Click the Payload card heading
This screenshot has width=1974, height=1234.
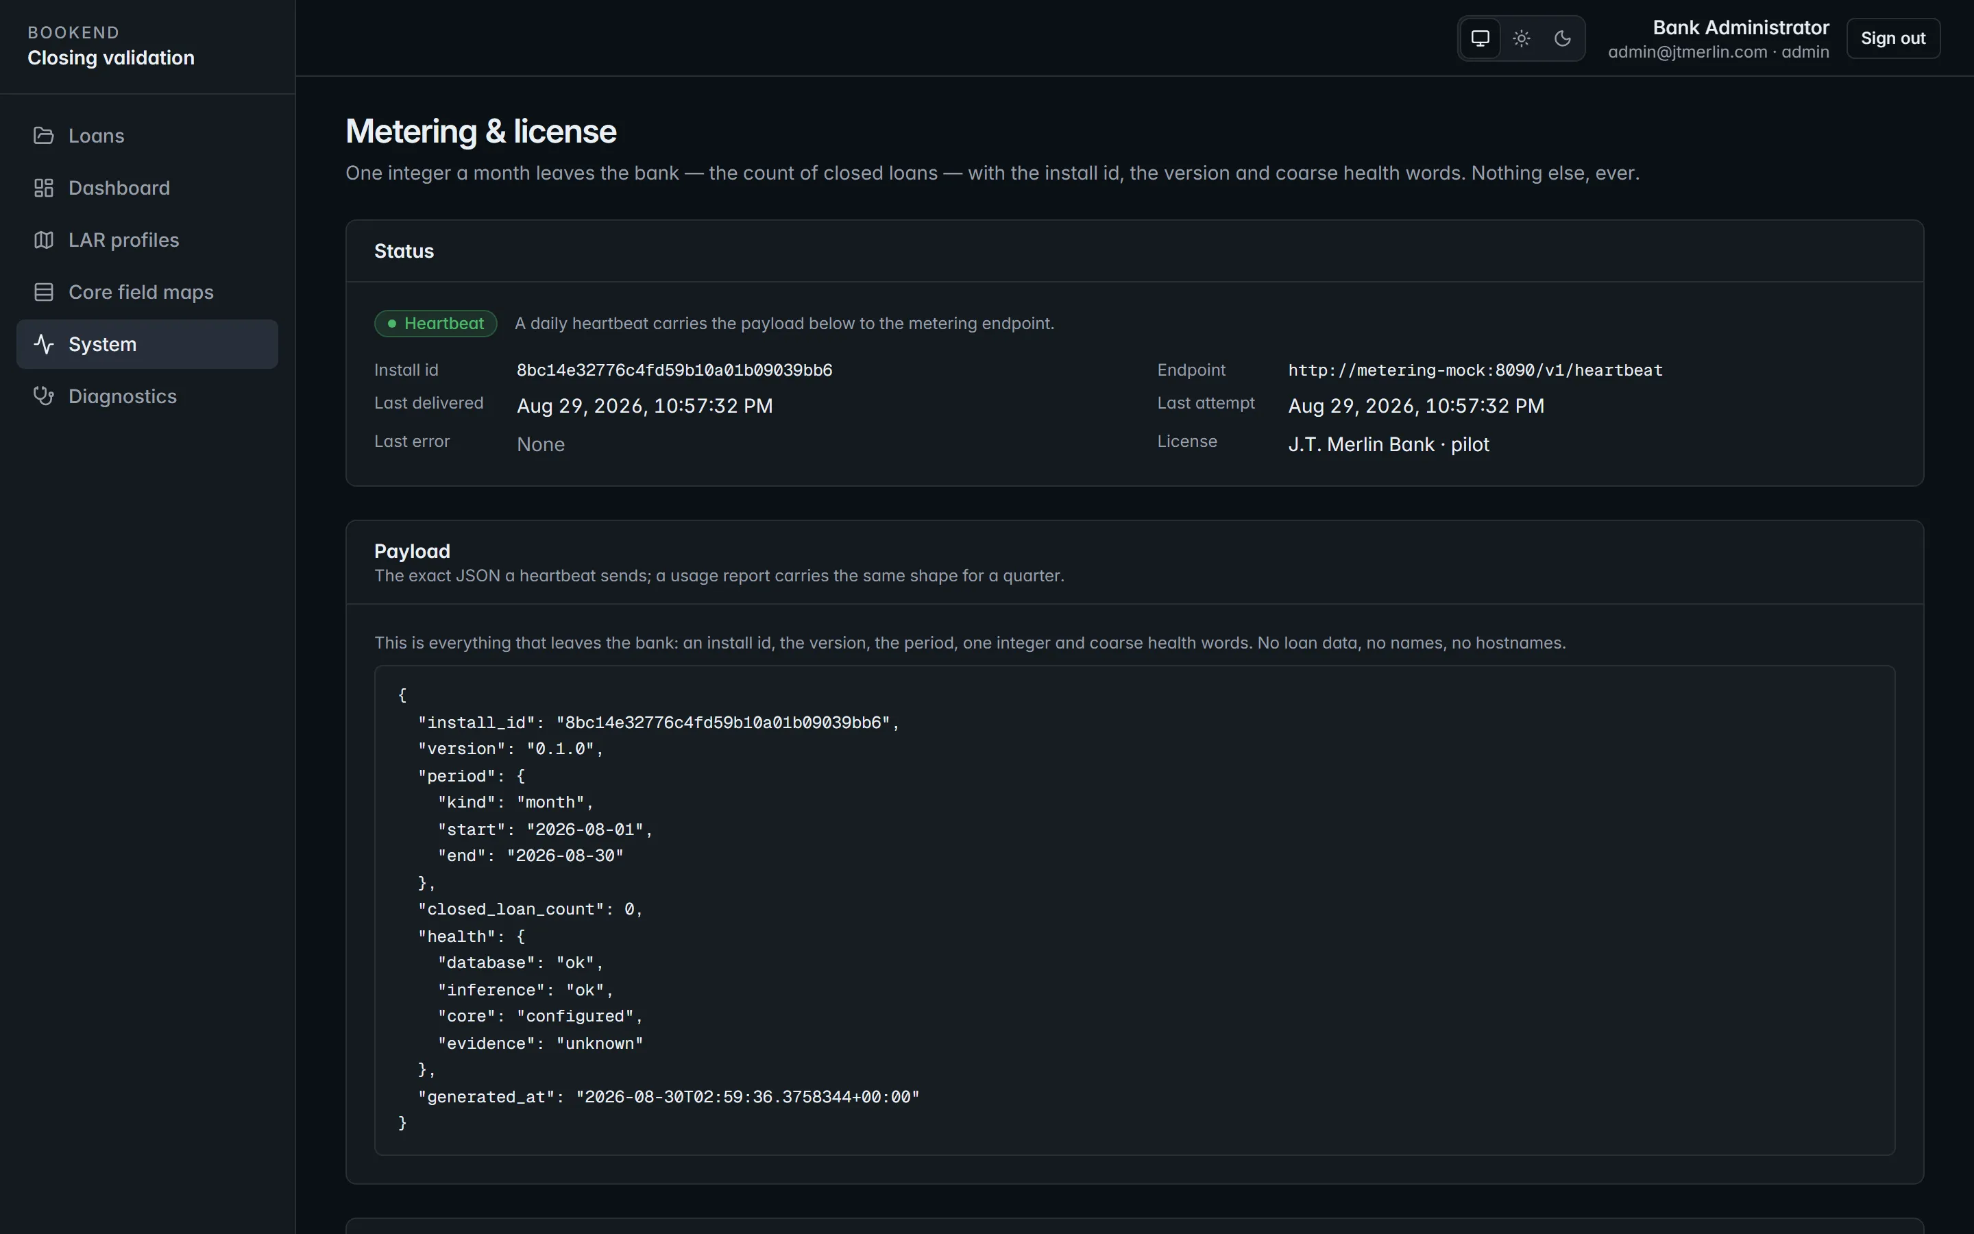pos(412,552)
